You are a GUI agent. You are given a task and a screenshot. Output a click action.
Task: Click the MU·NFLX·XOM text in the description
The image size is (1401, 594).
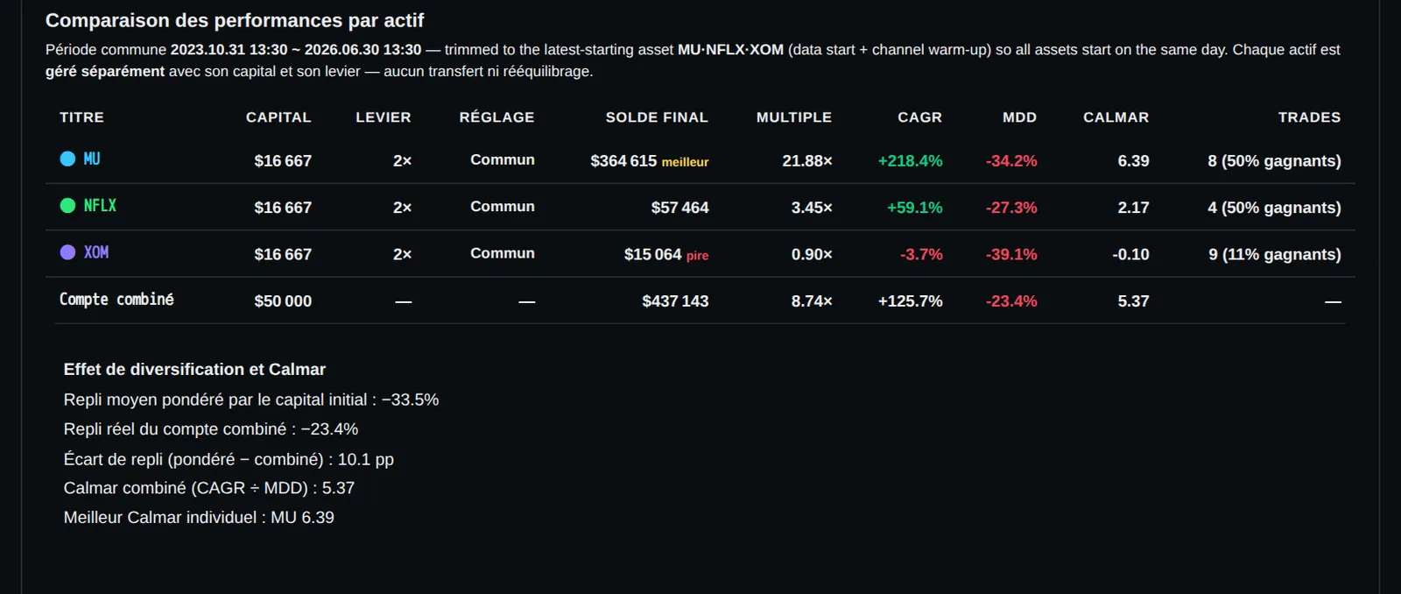point(730,50)
